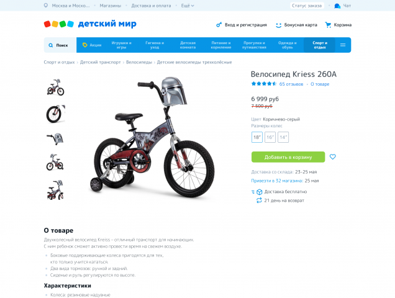Click the bonus card smiley icon
Screen dimensions: 395x298
click(x=278, y=25)
